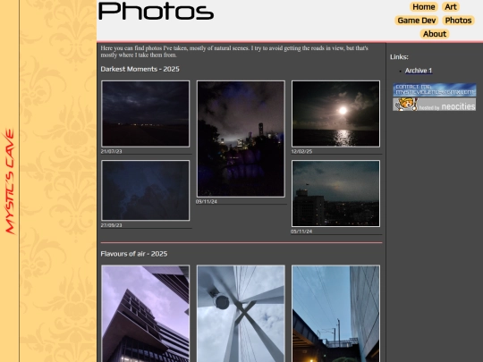Open the blue sky alley wires photo

(335, 314)
